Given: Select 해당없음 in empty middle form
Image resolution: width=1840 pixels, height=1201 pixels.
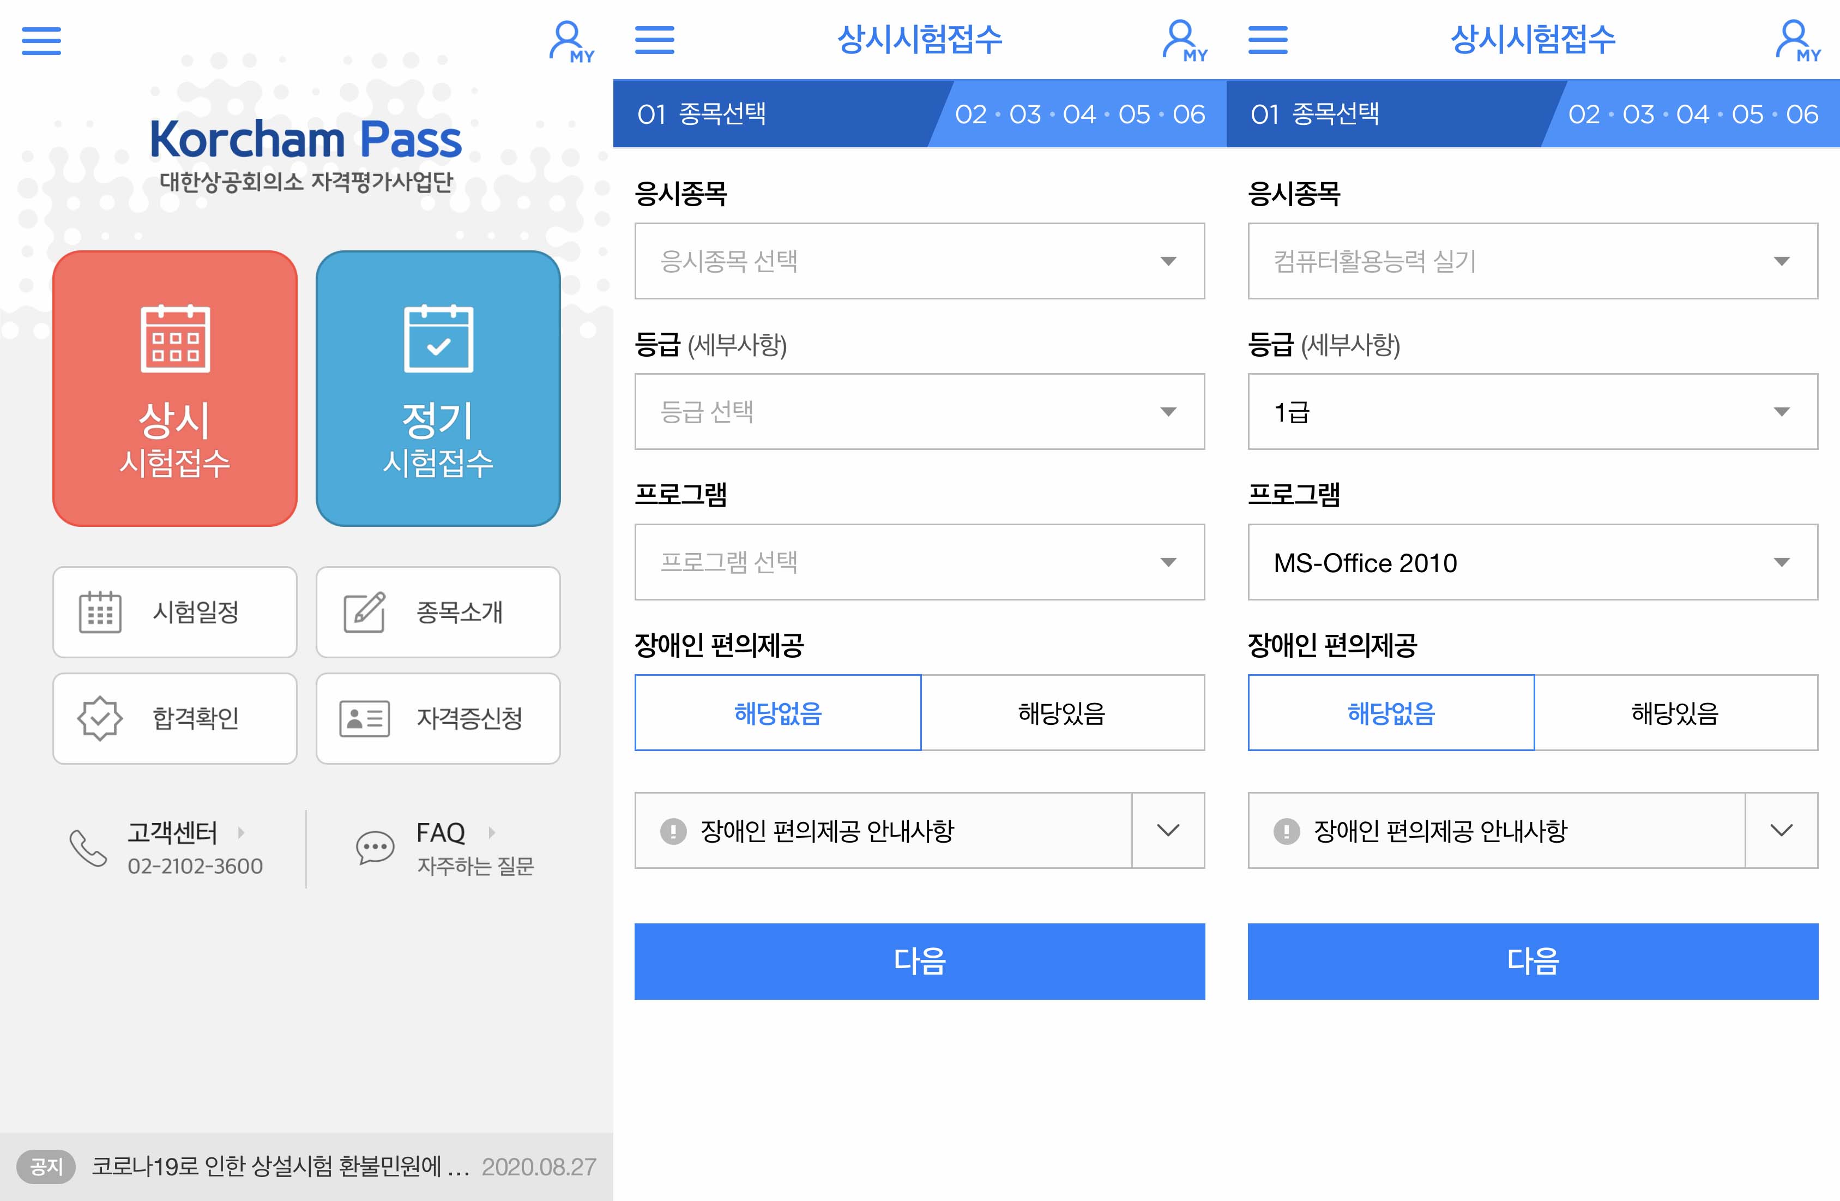Looking at the screenshot, I should [x=778, y=712].
